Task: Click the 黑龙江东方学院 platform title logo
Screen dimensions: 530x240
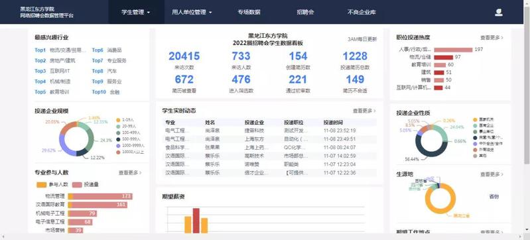Action: click(46, 12)
